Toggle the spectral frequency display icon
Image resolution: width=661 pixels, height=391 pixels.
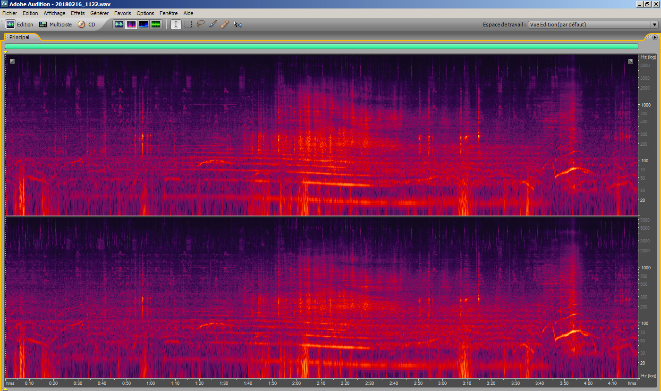point(131,25)
